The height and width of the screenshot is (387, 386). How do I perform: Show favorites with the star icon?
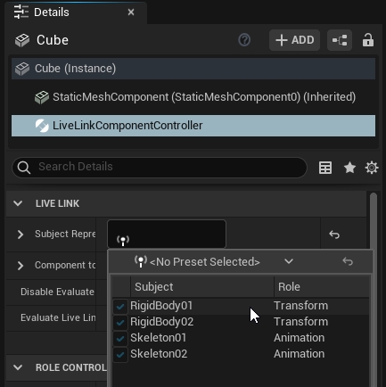[x=349, y=168]
